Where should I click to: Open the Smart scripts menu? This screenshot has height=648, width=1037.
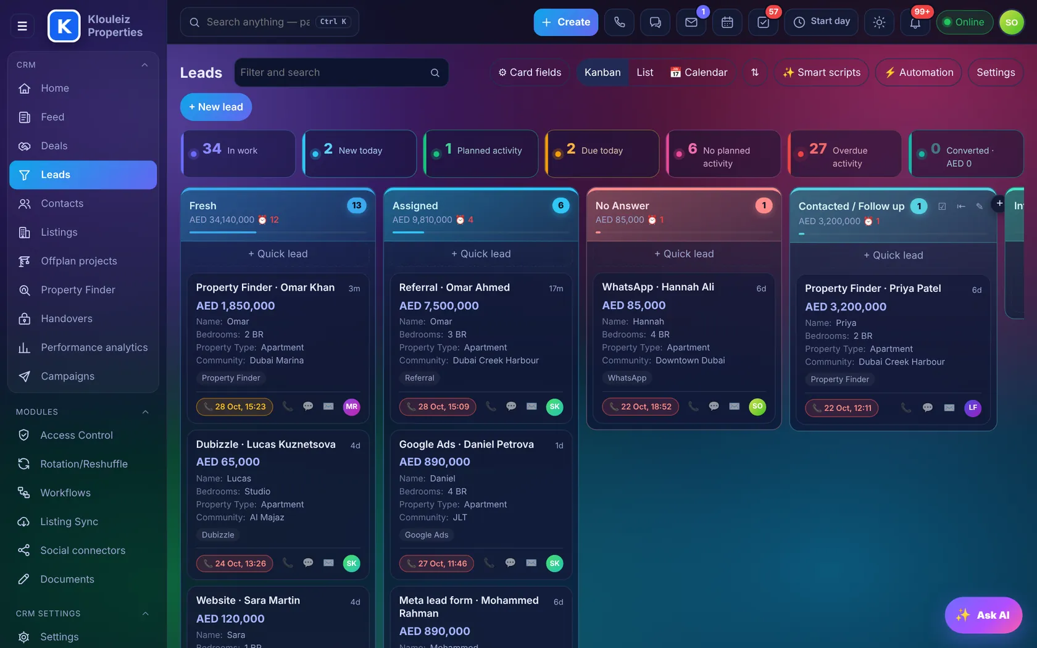(x=821, y=72)
